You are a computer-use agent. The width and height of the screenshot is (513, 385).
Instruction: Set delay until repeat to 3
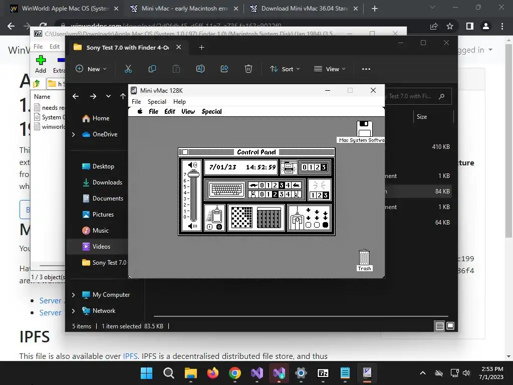pyautogui.click(x=282, y=194)
